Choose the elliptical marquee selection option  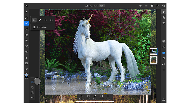click(51, 20)
